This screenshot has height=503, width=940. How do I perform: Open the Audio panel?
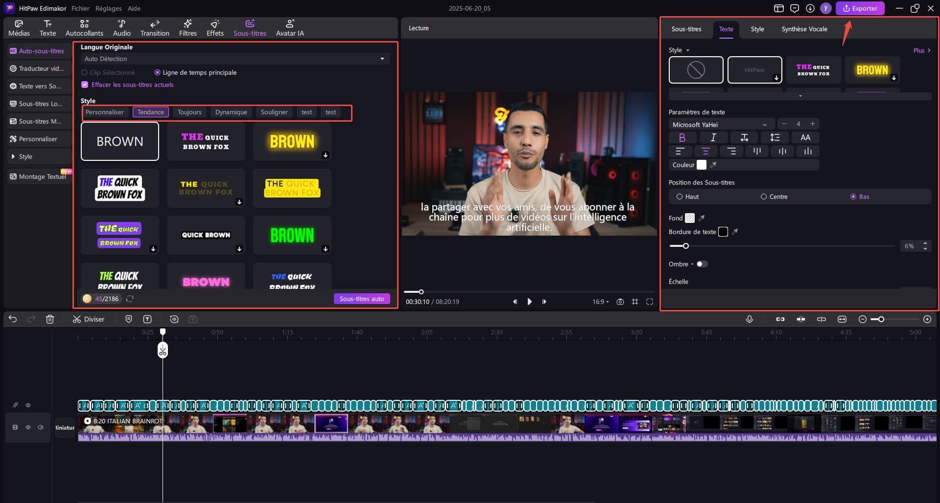(122, 28)
